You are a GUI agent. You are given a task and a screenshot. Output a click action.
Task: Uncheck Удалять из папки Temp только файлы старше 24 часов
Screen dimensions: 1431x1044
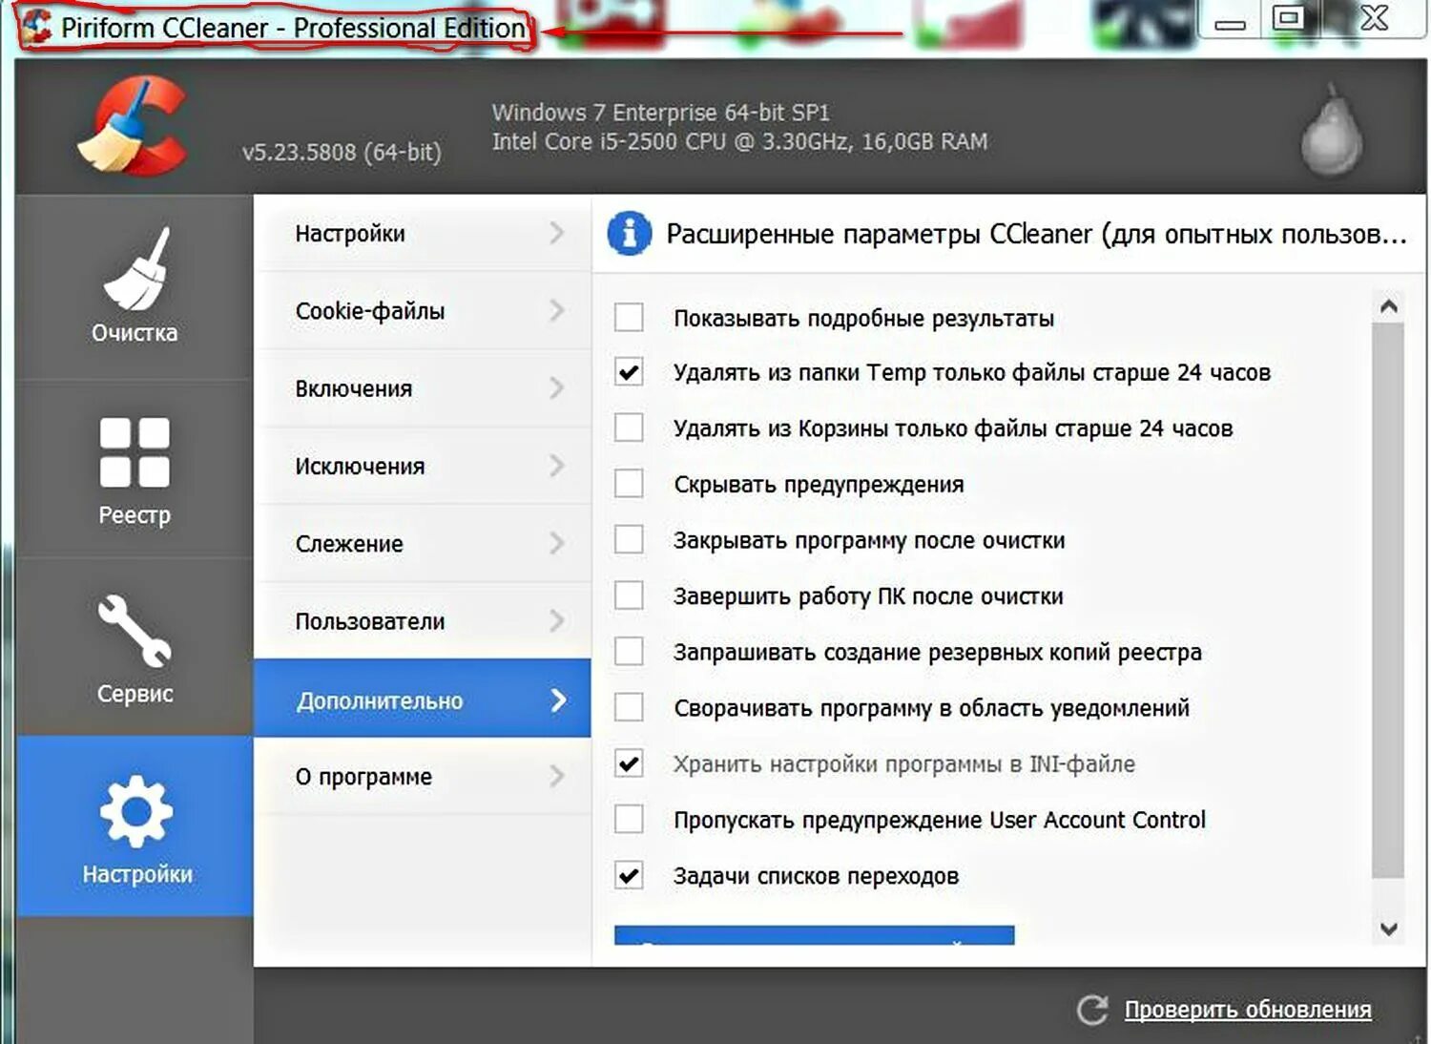point(629,372)
